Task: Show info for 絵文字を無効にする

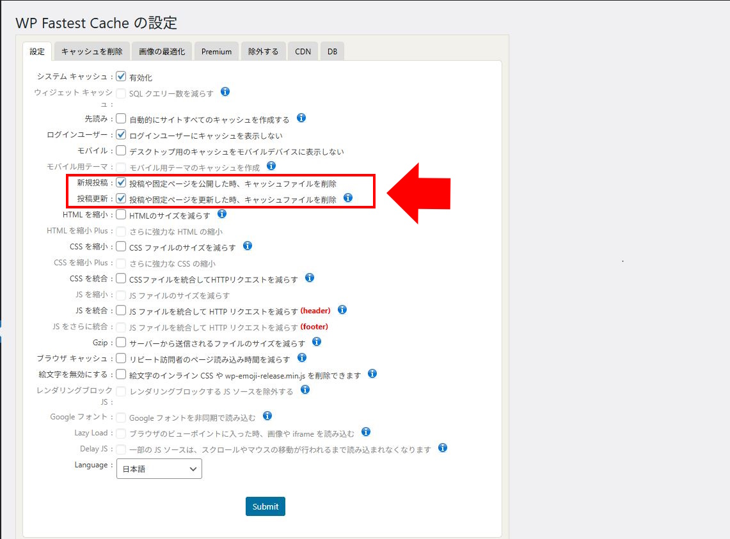Action: click(372, 373)
